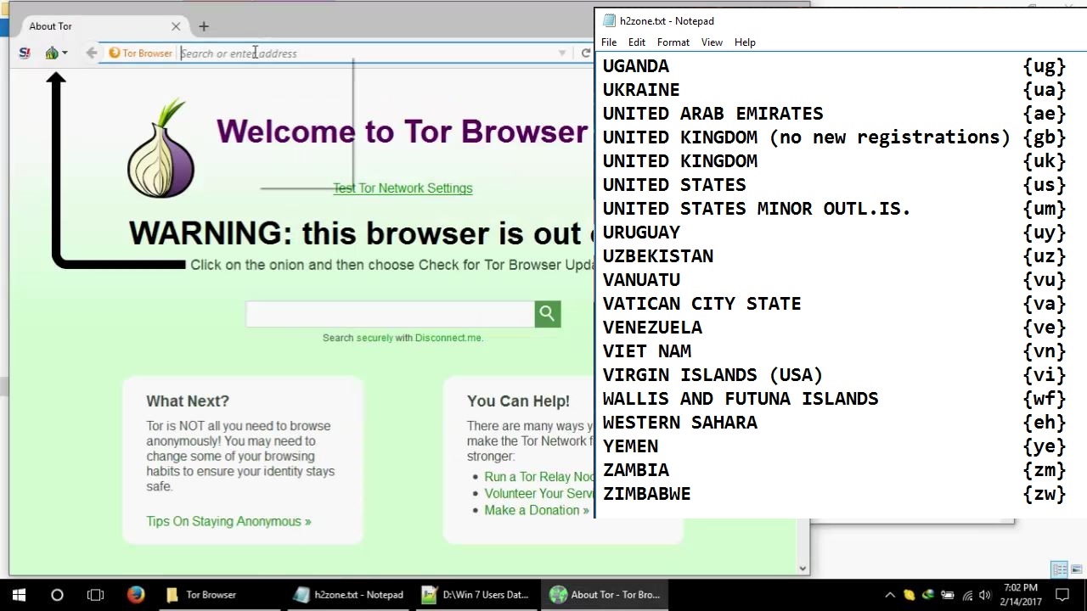Open the Notepad Help menu
This screenshot has height=611, width=1087.
coord(745,42)
